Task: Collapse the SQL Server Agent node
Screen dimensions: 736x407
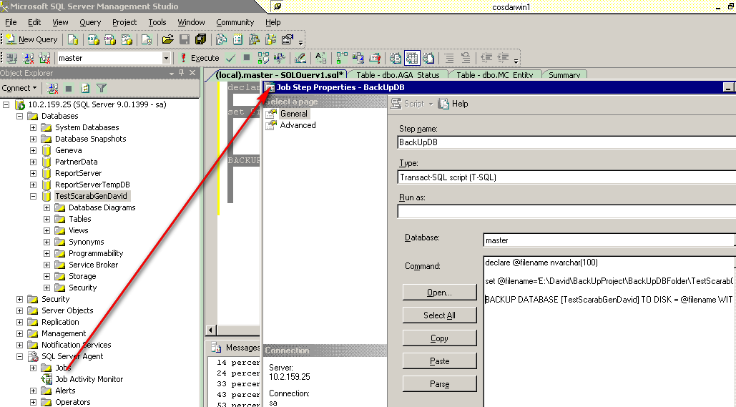Action: pyautogui.click(x=20, y=357)
